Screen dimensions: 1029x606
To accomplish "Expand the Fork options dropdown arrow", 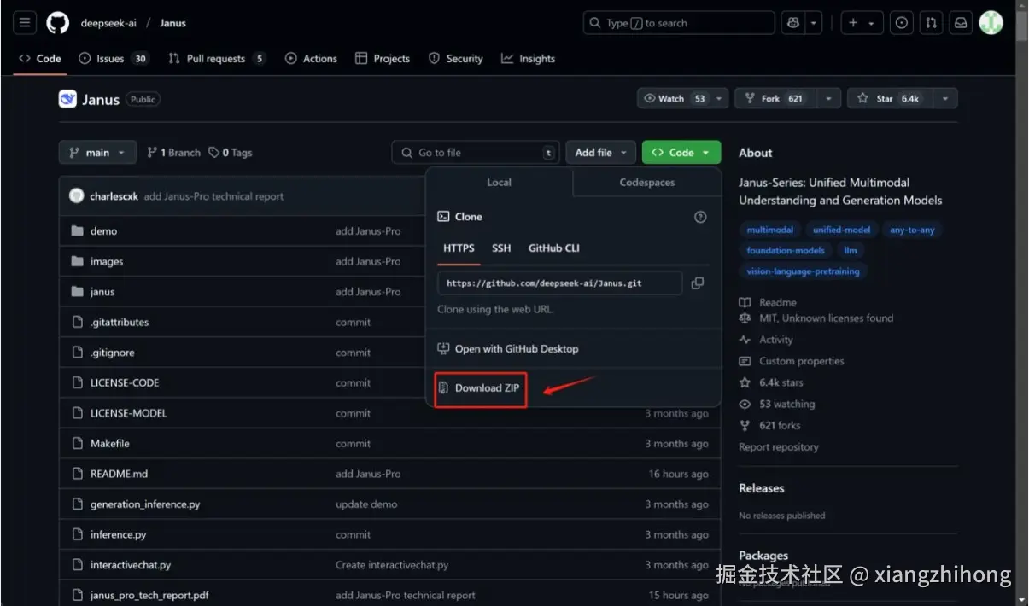I will point(828,99).
